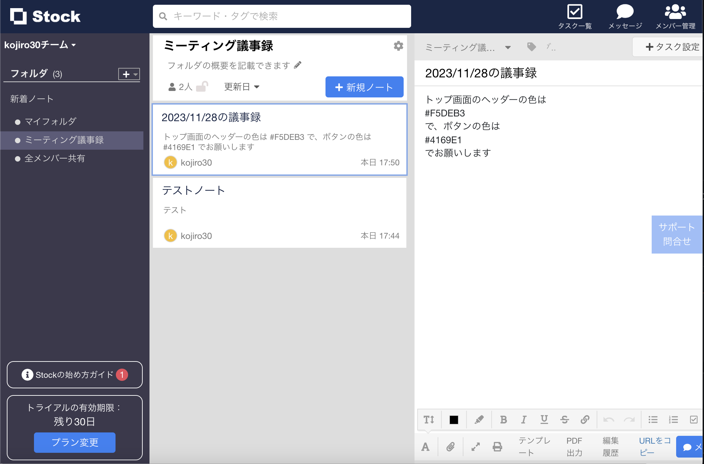Open member management icon

pyautogui.click(x=675, y=12)
